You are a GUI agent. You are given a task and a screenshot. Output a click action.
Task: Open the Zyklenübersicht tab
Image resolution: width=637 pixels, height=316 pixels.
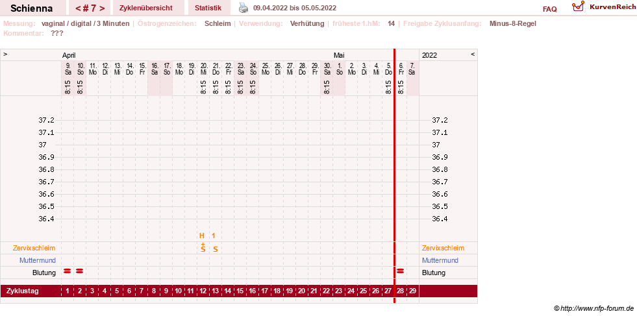pos(146,8)
